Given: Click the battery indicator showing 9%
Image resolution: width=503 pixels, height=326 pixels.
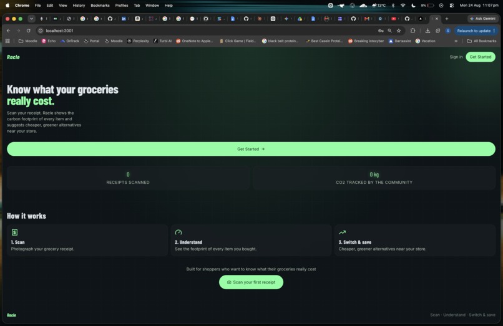Looking at the screenshot, I should (x=427, y=6).
